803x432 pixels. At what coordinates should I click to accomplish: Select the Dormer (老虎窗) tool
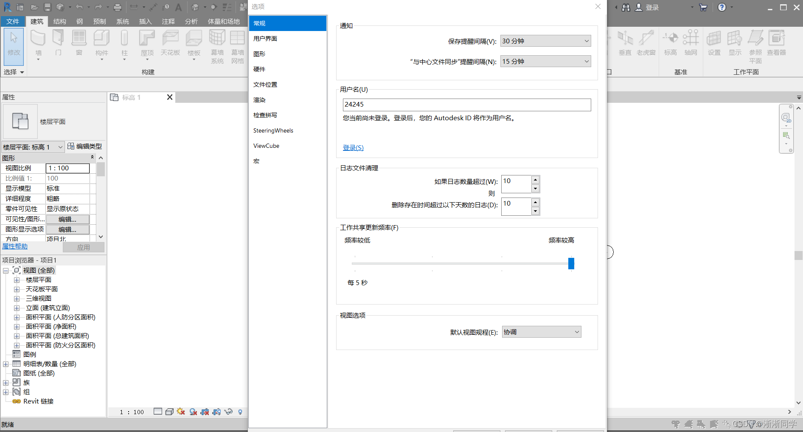646,43
